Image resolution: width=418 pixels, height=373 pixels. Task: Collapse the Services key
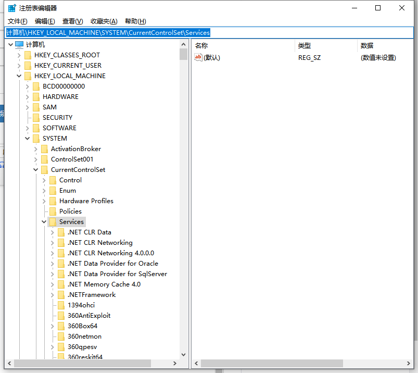(x=44, y=222)
